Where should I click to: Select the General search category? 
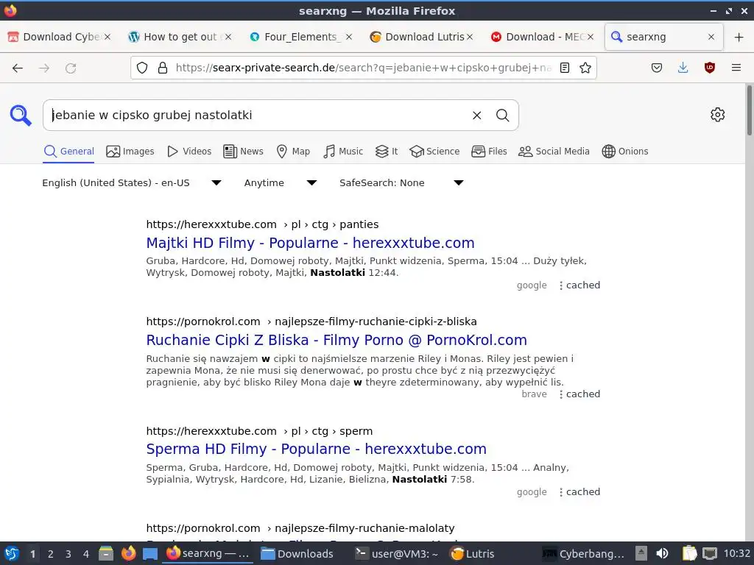[x=68, y=152]
